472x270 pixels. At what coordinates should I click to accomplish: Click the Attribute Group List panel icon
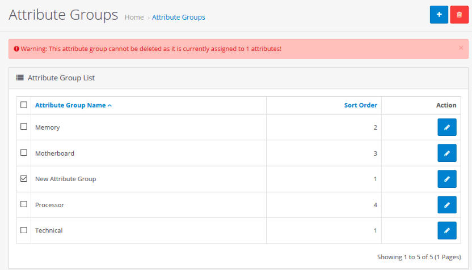click(x=20, y=78)
